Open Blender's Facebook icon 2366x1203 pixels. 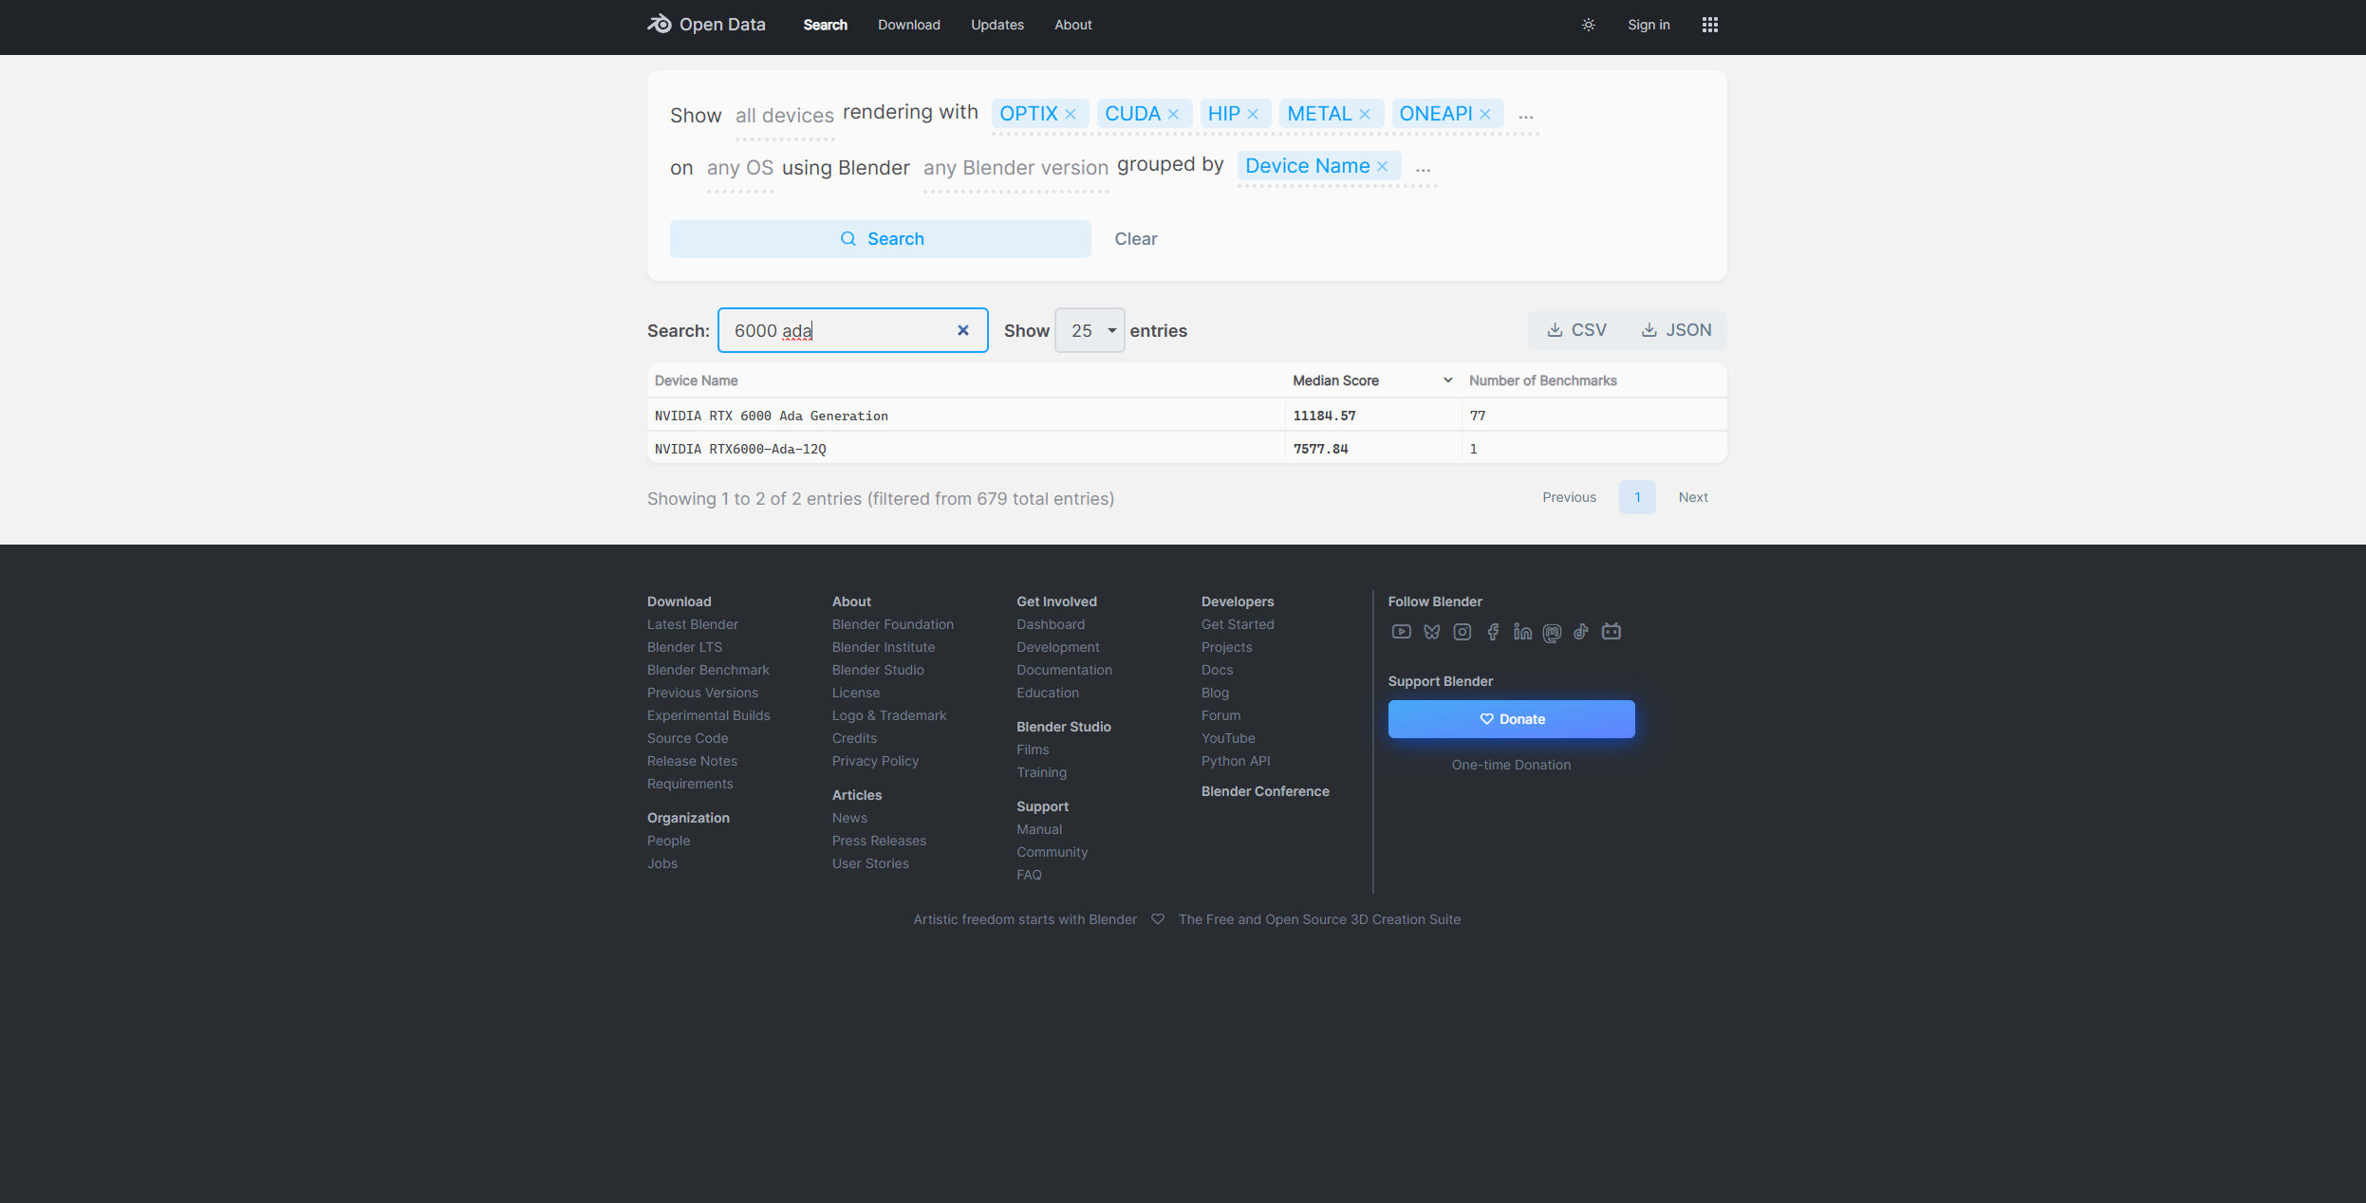(1493, 632)
